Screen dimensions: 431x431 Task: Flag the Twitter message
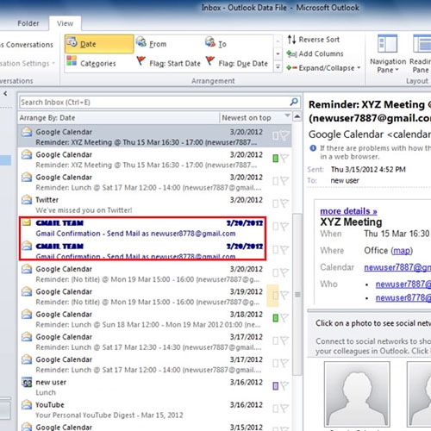[x=284, y=203]
